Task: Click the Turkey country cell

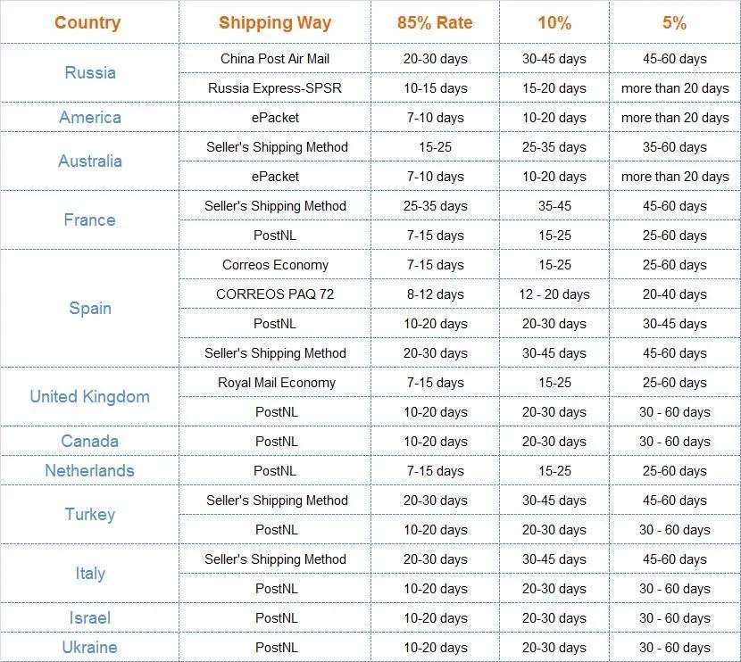Action: click(90, 515)
